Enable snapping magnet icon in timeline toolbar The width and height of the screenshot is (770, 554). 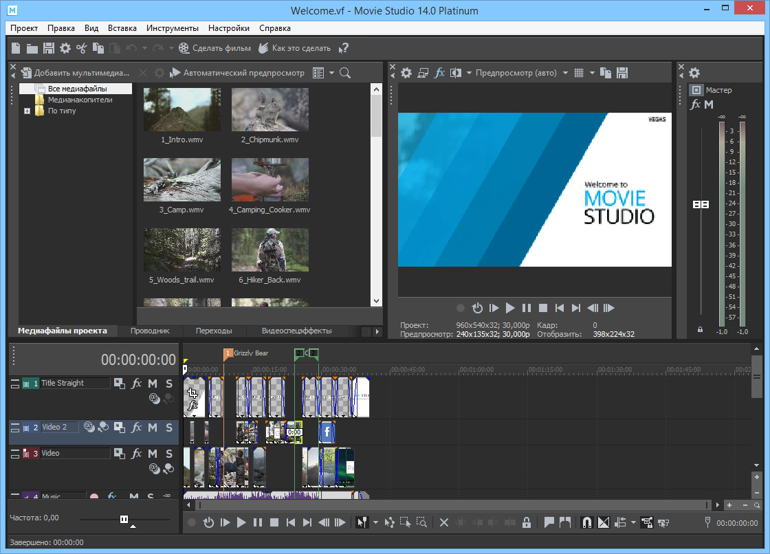(x=586, y=522)
